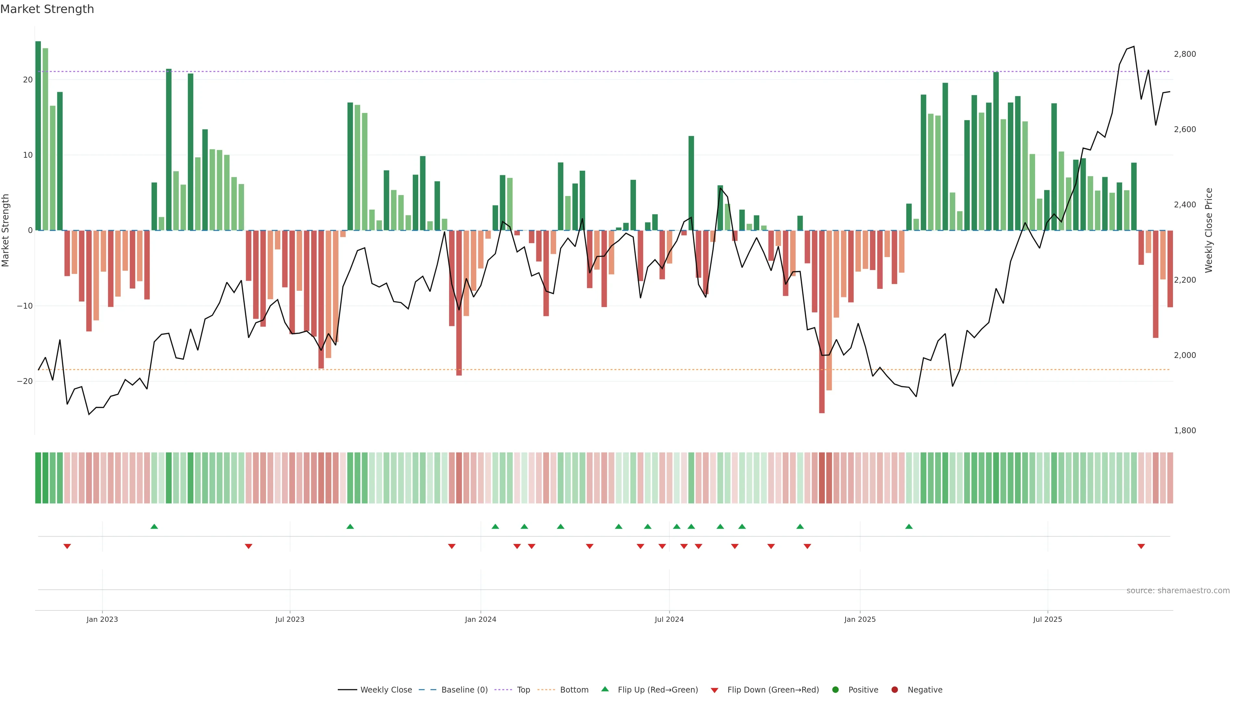Click the Jul 2025 x-axis label
This screenshot has height=701, width=1246.
point(1047,619)
